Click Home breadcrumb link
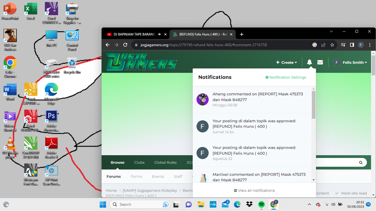This screenshot has width=376, height=211. 111,190
